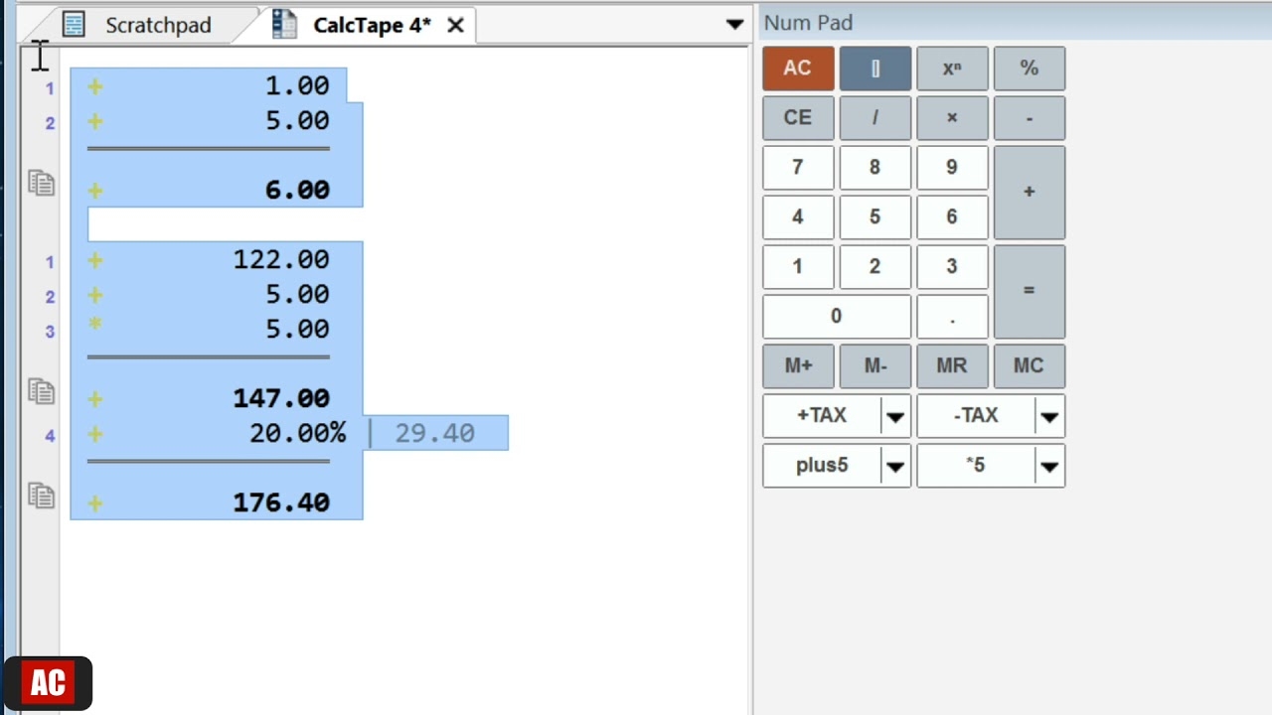The image size is (1272, 715).
Task: Click the copy icon beside subtotal 147.00
Action: point(41,391)
